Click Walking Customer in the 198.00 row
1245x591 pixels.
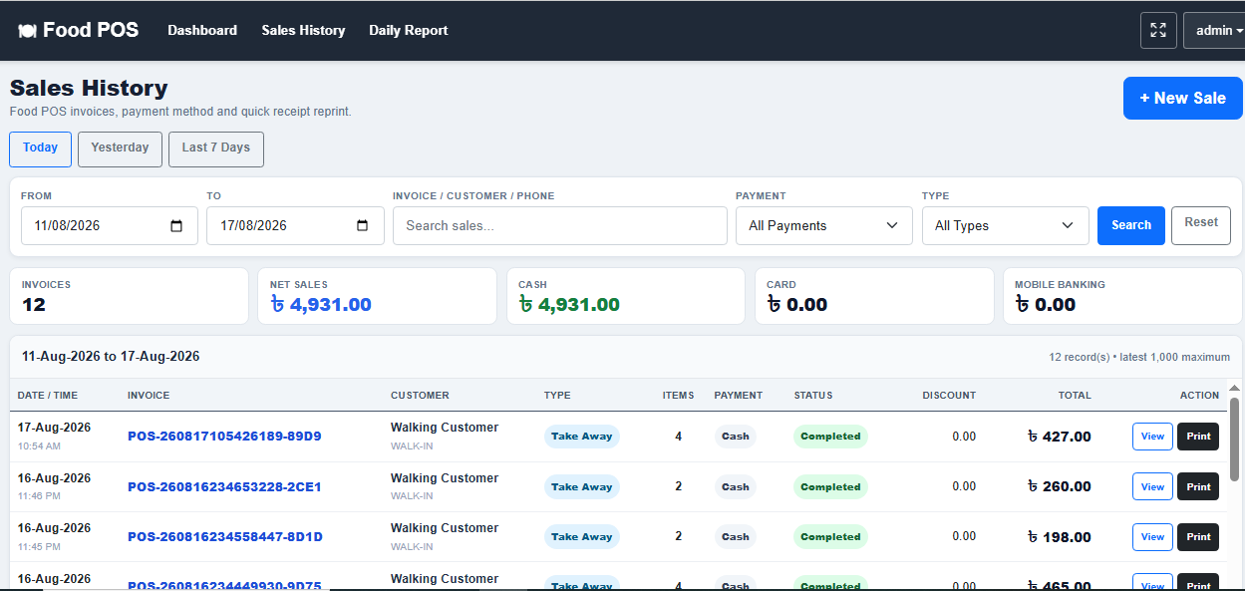[445, 528]
